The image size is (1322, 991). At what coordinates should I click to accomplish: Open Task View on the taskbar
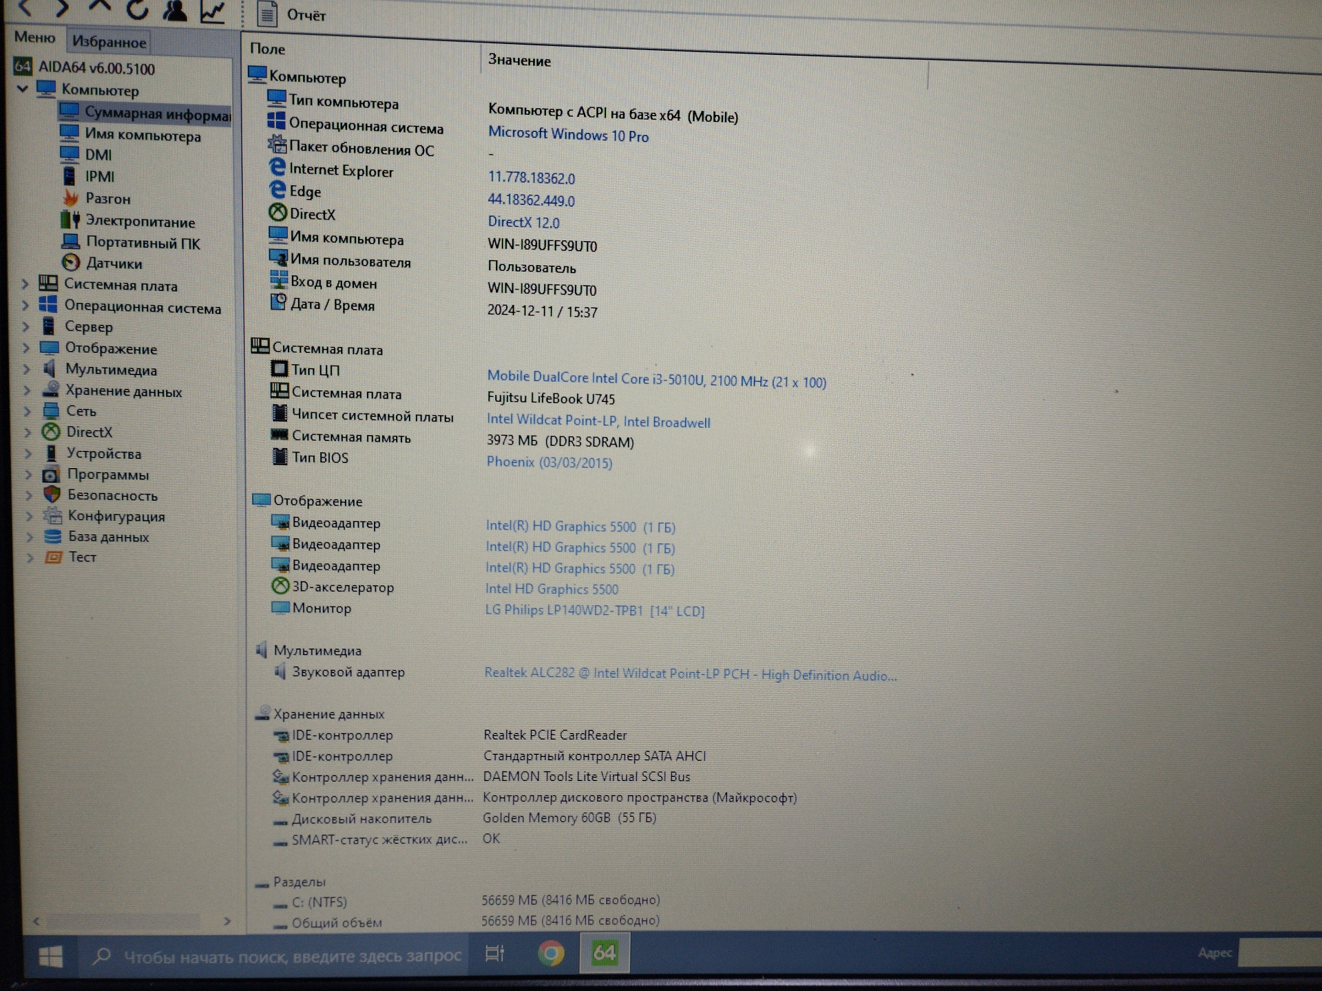point(494,953)
